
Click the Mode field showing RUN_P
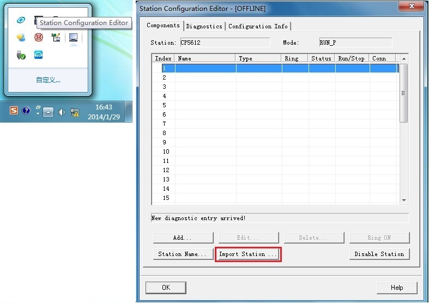(x=355, y=42)
